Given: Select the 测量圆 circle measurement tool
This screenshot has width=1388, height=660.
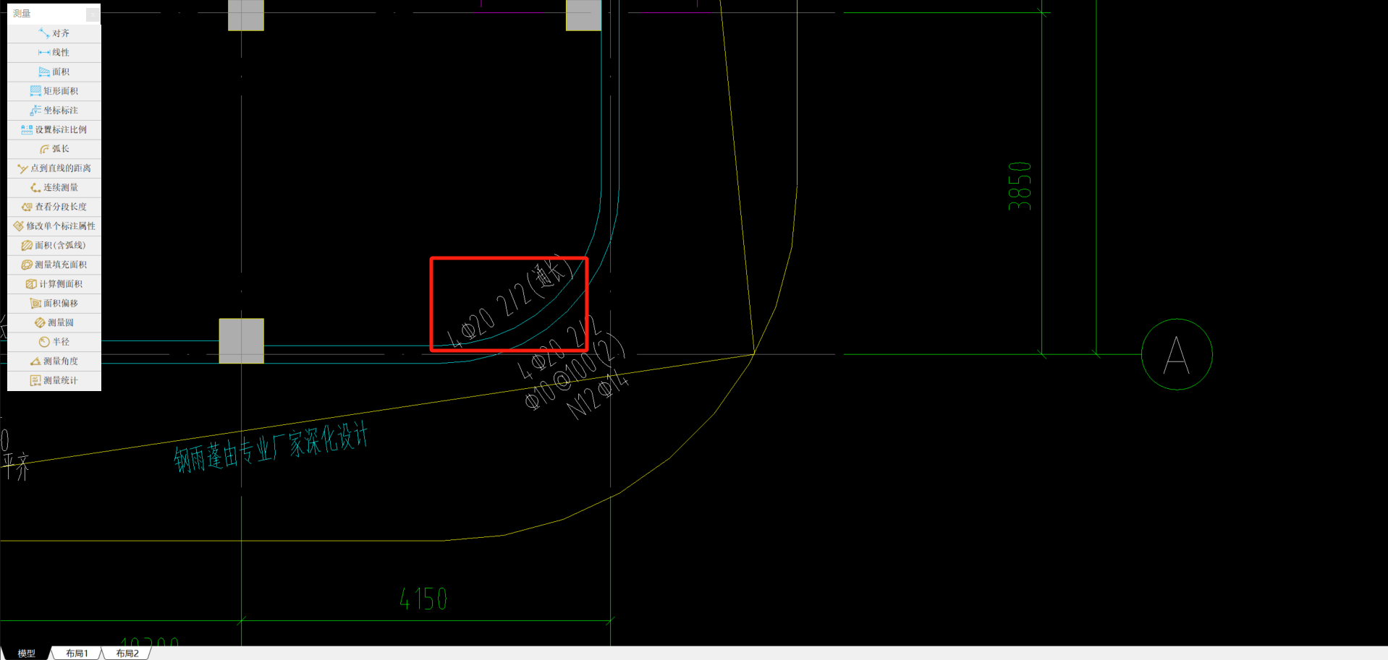Looking at the screenshot, I should (54, 322).
